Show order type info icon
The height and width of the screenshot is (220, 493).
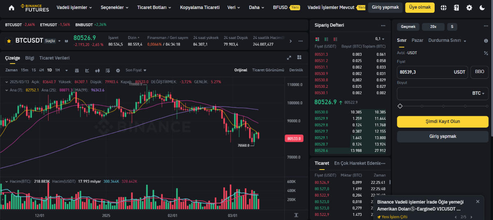pyautogui.click(x=486, y=41)
